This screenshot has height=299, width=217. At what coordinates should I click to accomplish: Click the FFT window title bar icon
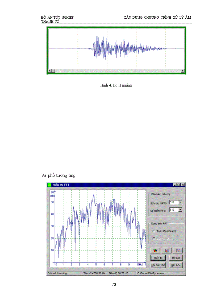point(49,185)
